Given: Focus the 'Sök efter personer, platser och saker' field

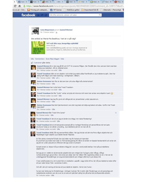Looking at the screenshot, I should (x=74, y=15).
